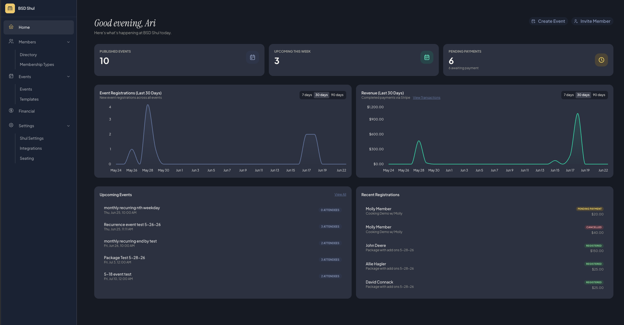The width and height of the screenshot is (624, 325).
Task: Open the Home page
Action: click(39, 27)
